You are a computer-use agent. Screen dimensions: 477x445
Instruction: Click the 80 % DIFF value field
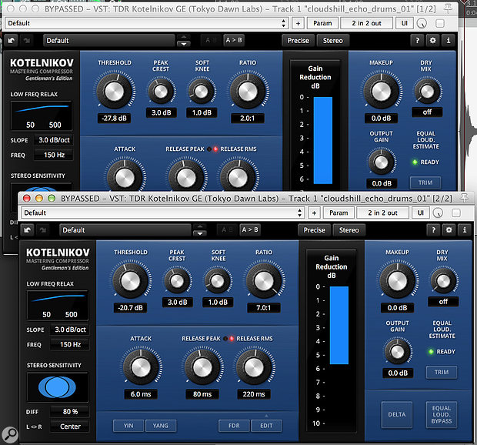click(70, 412)
